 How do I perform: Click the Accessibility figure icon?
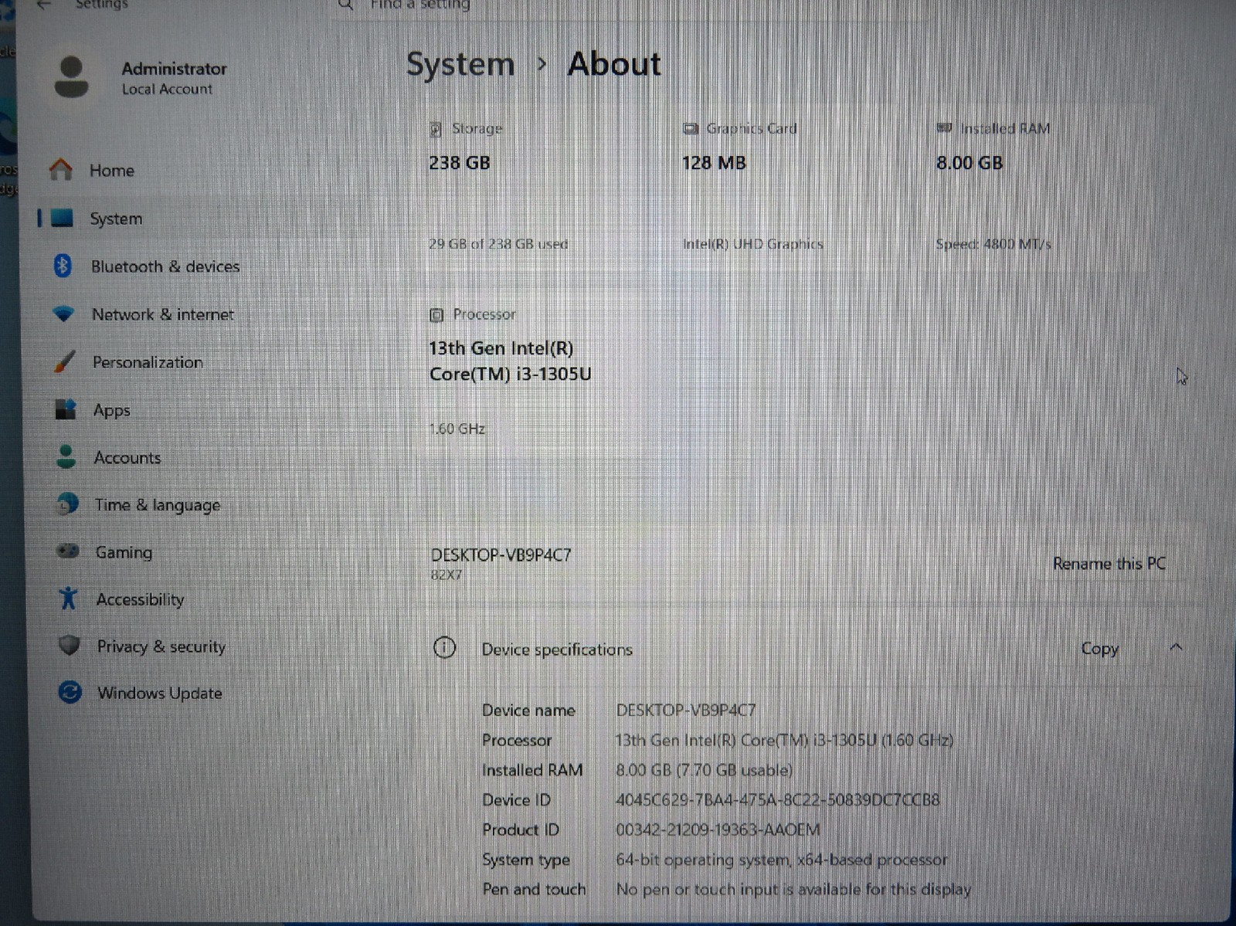69,599
